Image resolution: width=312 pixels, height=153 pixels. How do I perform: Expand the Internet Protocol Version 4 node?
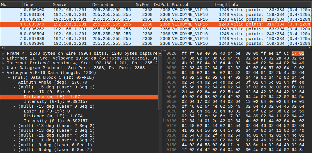pyautogui.click(x=3, y=63)
